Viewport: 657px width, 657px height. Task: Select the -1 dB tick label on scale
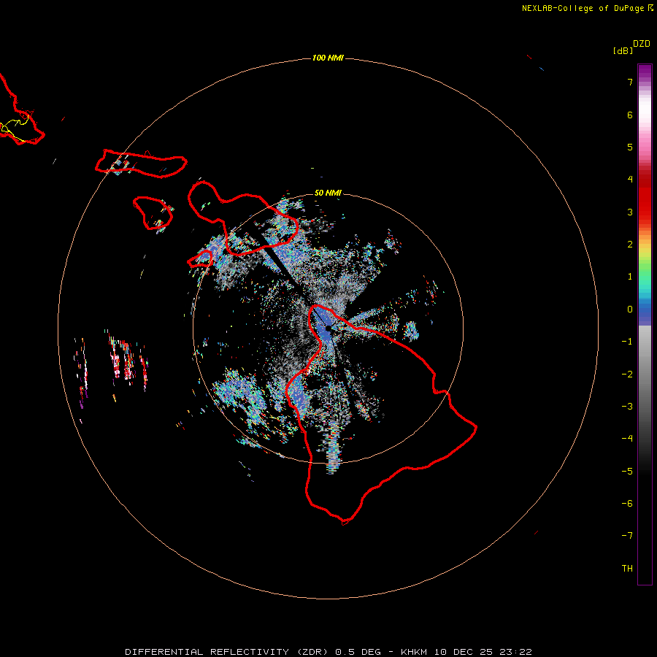click(627, 342)
